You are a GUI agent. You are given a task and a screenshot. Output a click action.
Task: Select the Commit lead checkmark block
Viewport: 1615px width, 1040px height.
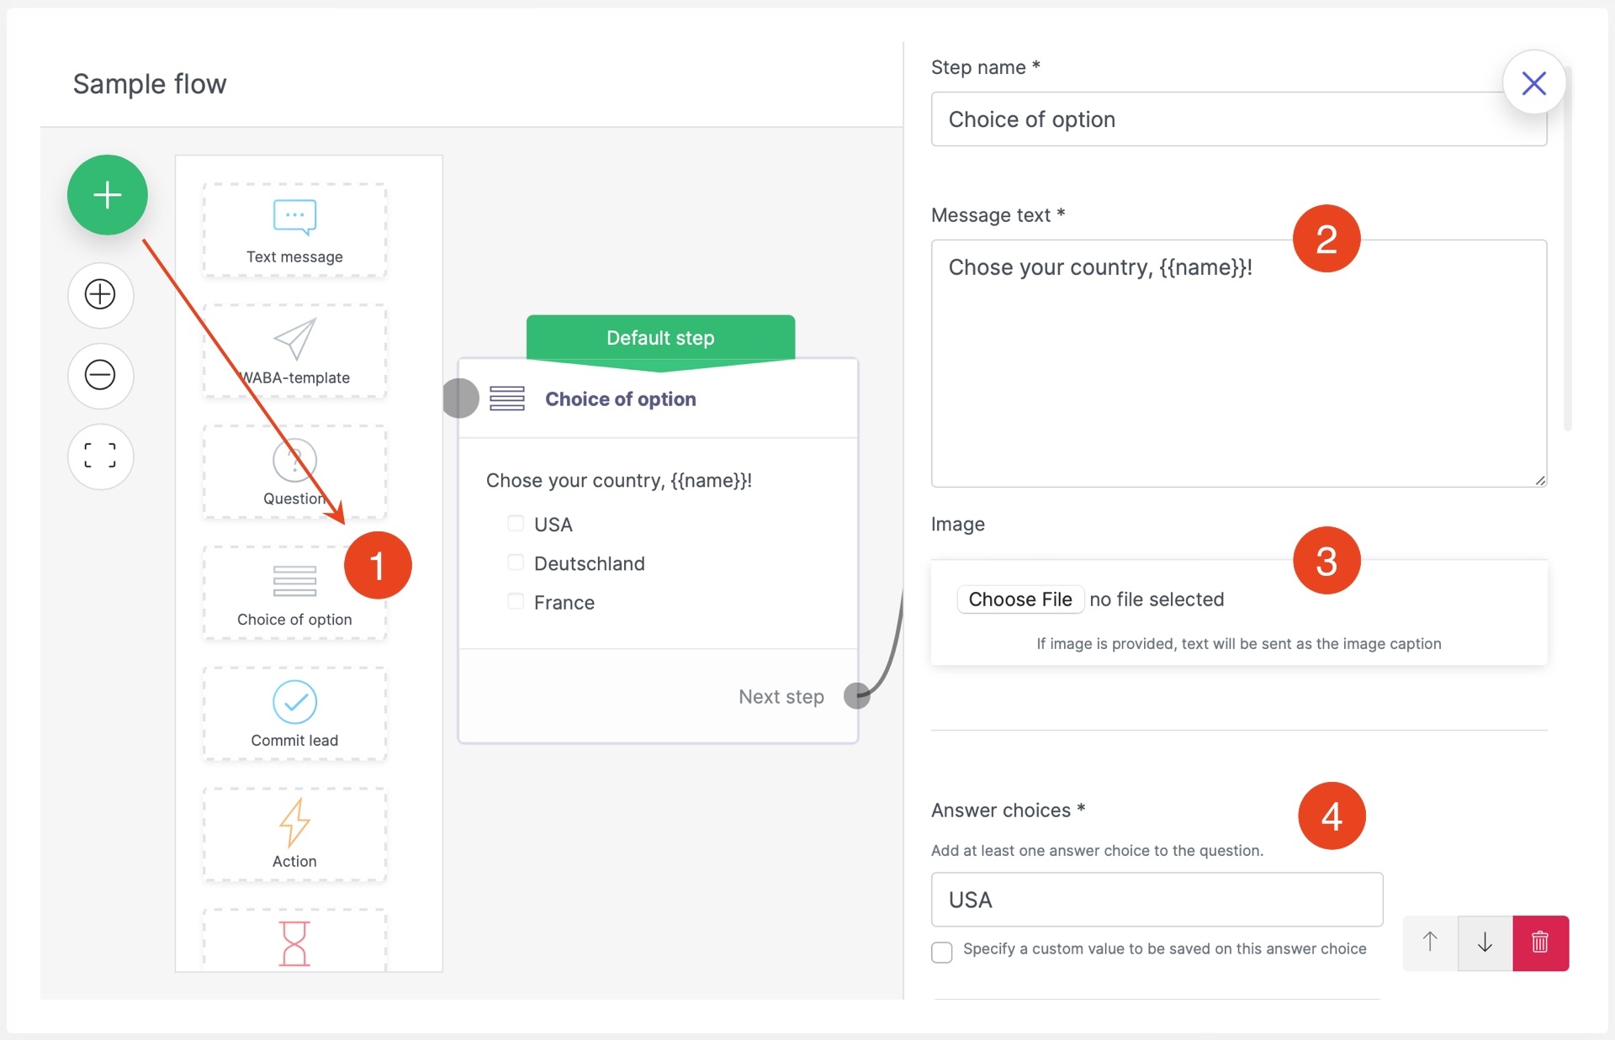[x=294, y=714]
